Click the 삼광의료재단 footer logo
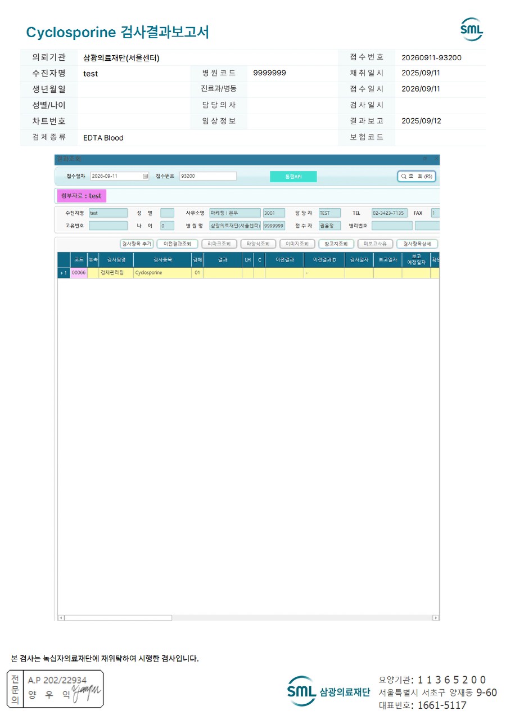The height and width of the screenshot is (715, 506). click(328, 691)
